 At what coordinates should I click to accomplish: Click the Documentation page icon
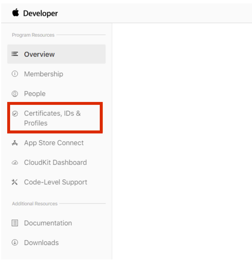[x=15, y=223]
